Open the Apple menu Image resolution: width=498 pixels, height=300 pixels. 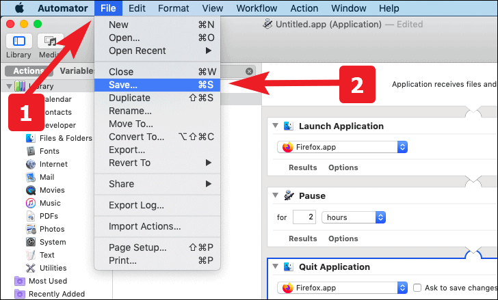[x=19, y=8]
